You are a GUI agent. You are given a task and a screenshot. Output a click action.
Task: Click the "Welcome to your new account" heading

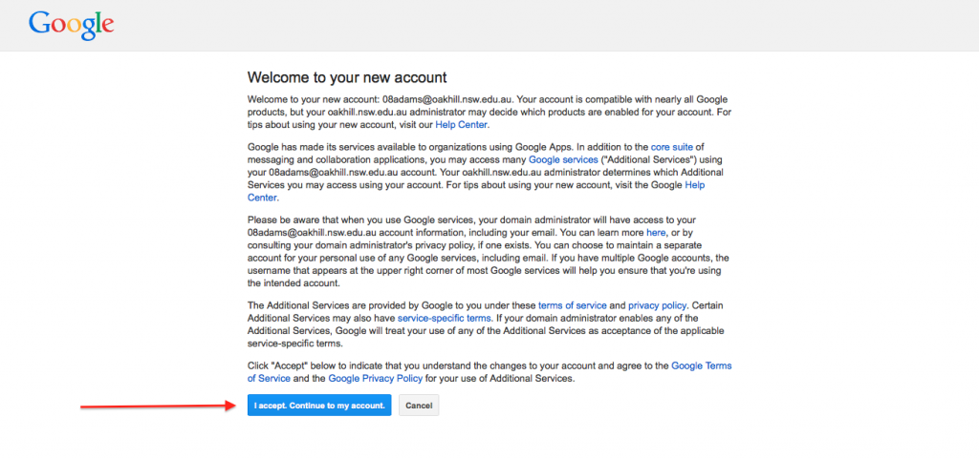[347, 78]
